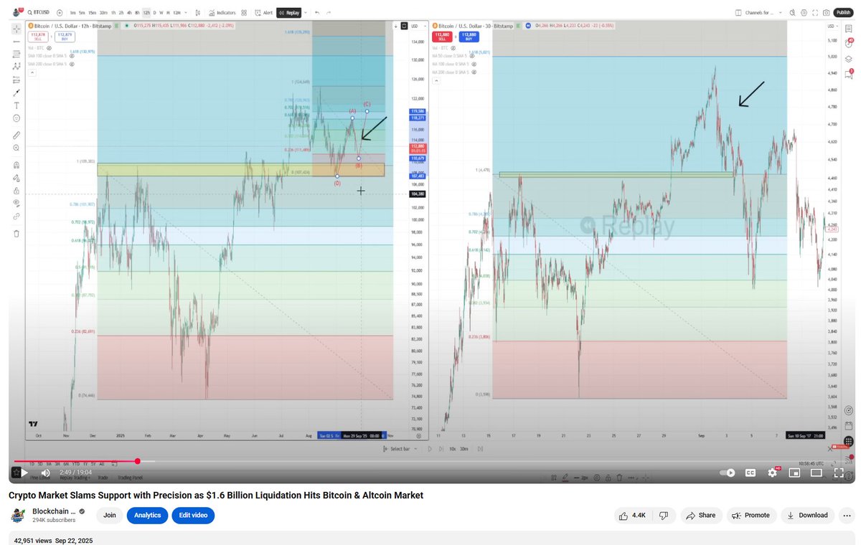The width and height of the screenshot is (861, 545).
Task: Like the video with 4.4K likes
Action: [632, 515]
